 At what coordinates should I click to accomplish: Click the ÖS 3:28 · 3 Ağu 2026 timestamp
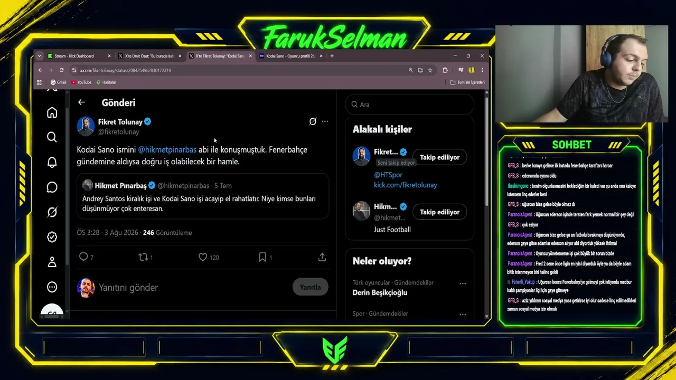pyautogui.click(x=107, y=233)
